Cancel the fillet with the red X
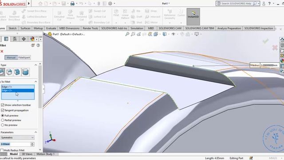284x160 pixels. click(2, 52)
